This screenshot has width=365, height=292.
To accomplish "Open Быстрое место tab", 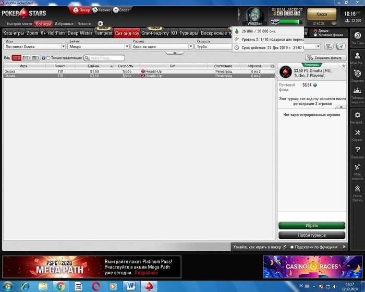I will click(19, 24).
